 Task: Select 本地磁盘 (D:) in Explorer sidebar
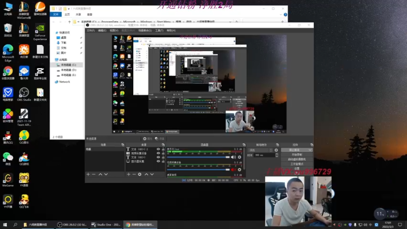point(67,70)
